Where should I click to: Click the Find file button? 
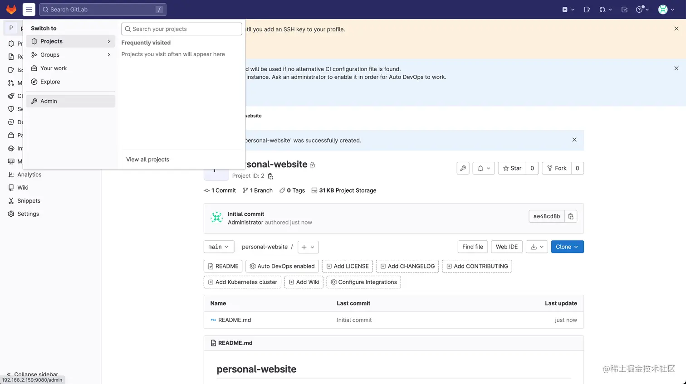coord(473,247)
